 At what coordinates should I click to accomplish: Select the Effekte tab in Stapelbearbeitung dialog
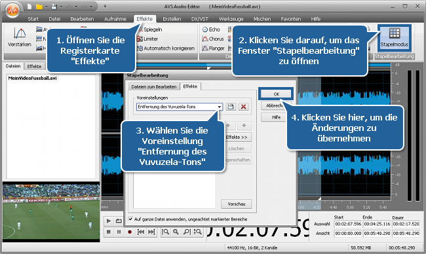coord(190,86)
